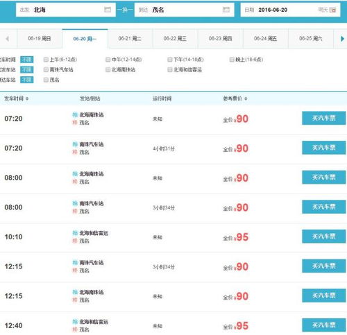Sort by 发车时间 using its sort icon

pyautogui.click(x=27, y=98)
